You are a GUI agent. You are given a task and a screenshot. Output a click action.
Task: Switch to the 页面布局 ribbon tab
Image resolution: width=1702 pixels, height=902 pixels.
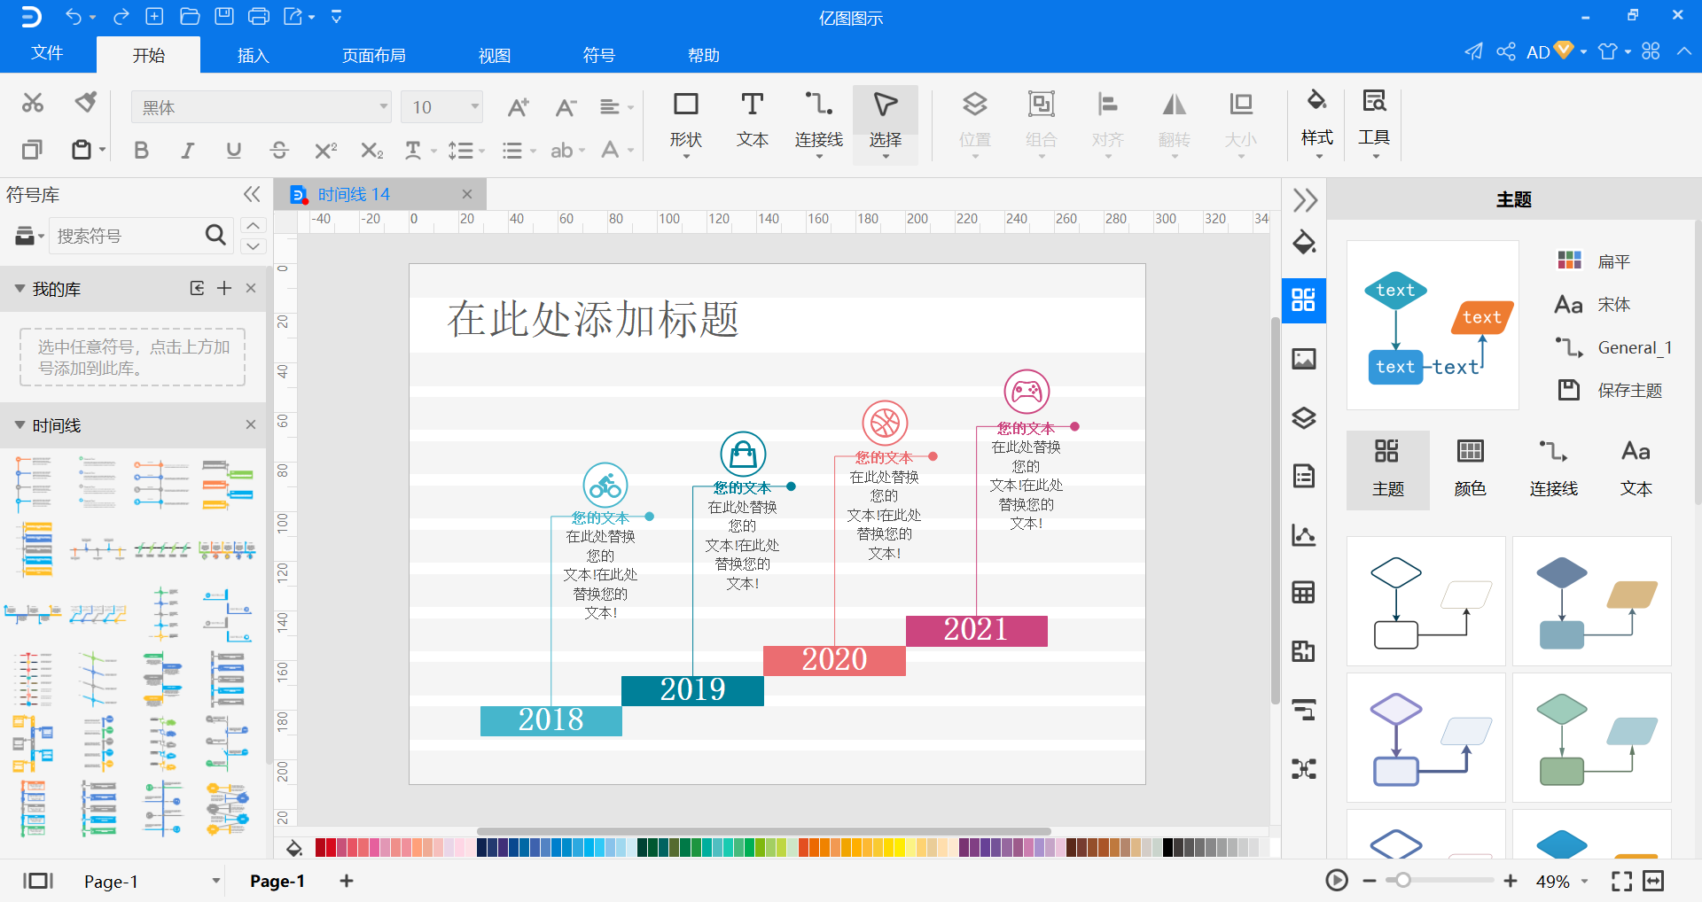click(374, 55)
